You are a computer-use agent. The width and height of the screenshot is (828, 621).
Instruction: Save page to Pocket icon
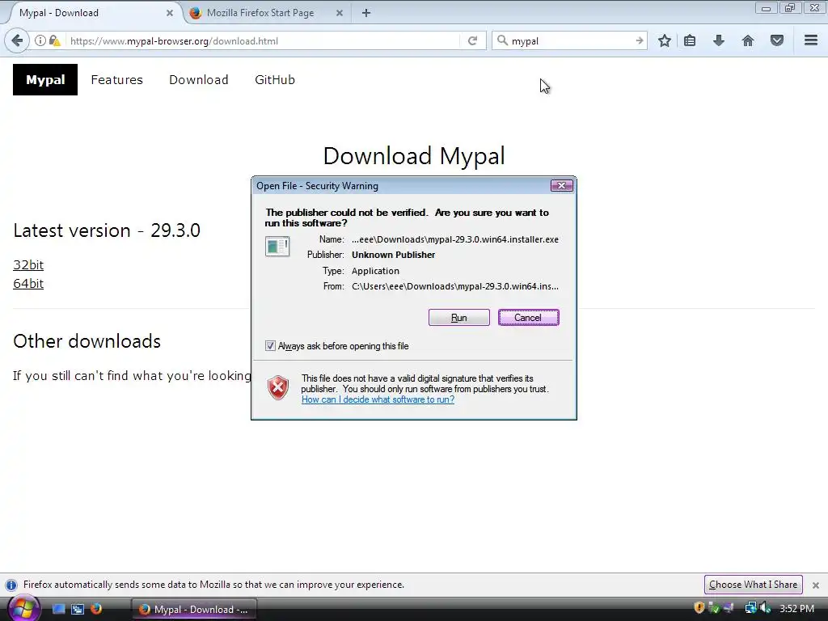(x=777, y=40)
